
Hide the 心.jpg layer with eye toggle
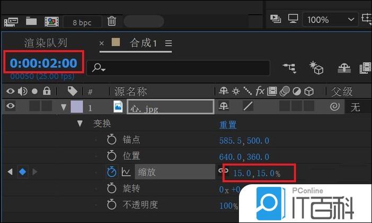click(11, 106)
